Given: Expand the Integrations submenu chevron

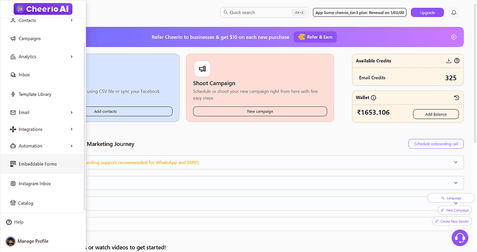Looking at the screenshot, I should [x=72, y=130].
